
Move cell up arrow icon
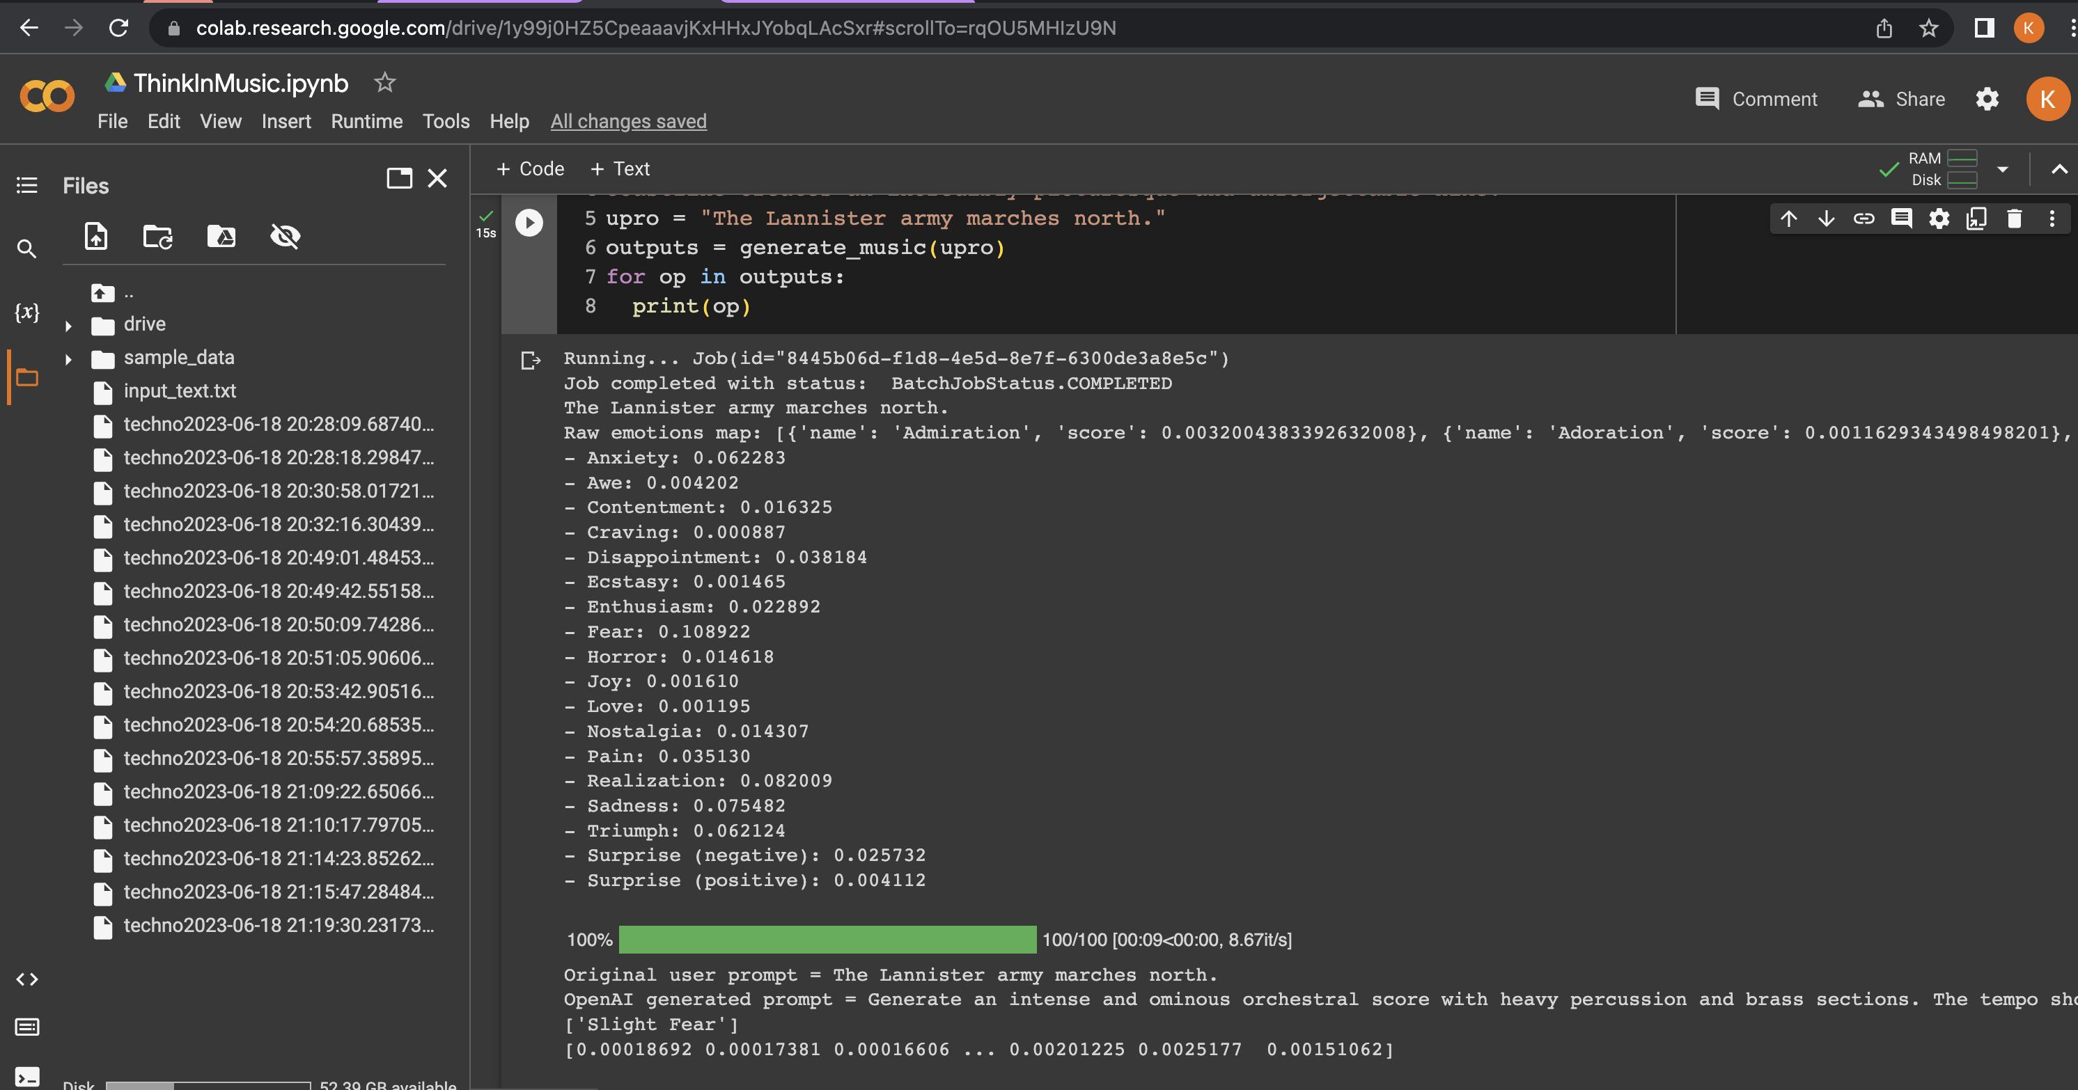(1788, 219)
